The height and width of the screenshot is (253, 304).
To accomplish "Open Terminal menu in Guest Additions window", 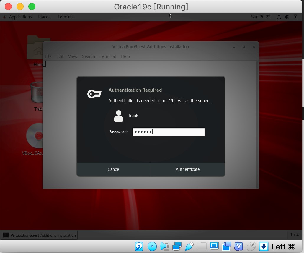I will point(108,56).
